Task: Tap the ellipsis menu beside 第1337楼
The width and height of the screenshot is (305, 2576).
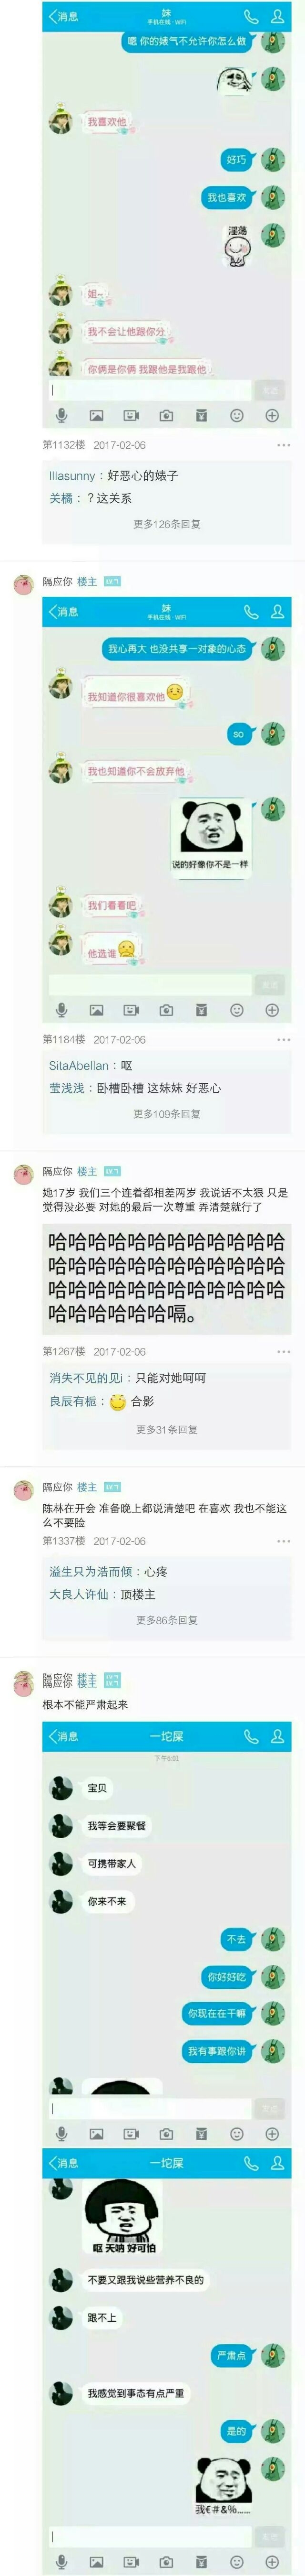Action: [283, 1541]
